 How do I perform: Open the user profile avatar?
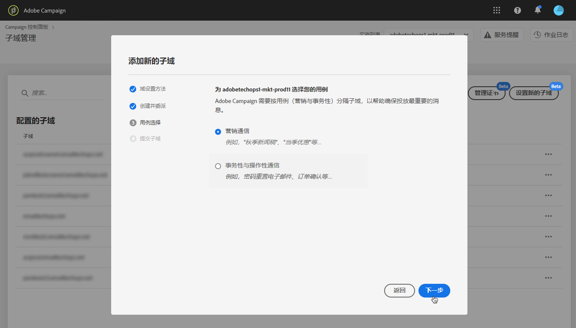(558, 10)
